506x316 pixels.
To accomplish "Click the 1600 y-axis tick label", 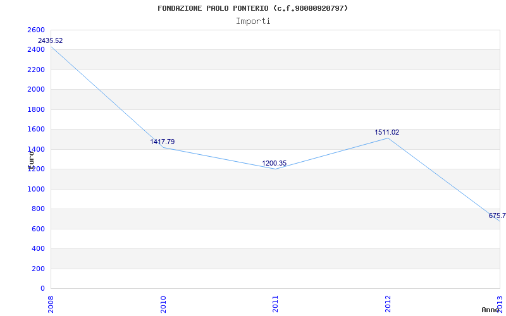I will click(35, 130).
